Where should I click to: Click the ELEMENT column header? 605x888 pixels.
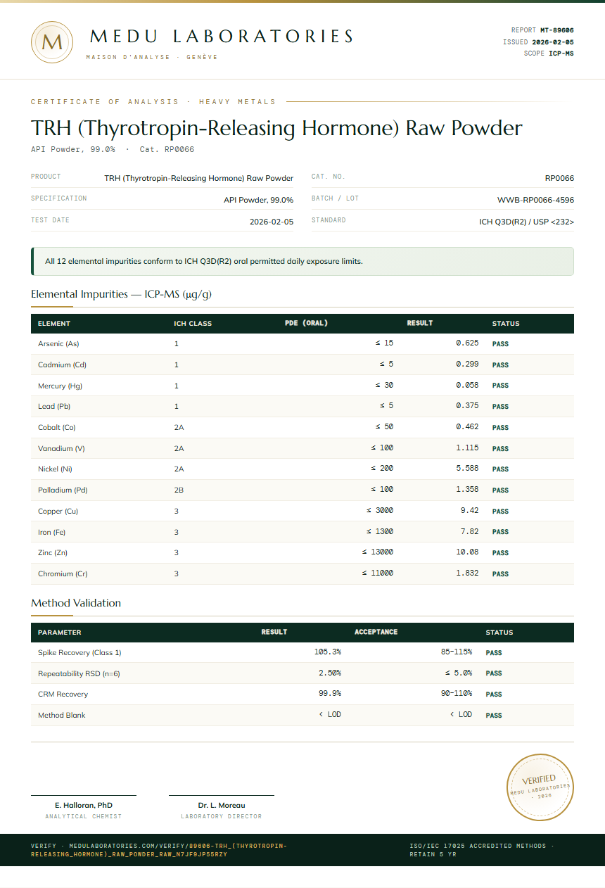point(54,324)
